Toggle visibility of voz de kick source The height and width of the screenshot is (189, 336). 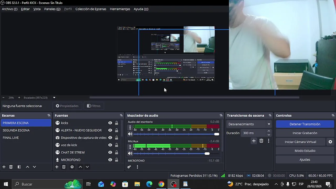110,145
